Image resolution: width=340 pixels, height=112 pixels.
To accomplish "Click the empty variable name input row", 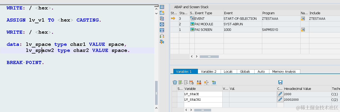I will [203, 105].
